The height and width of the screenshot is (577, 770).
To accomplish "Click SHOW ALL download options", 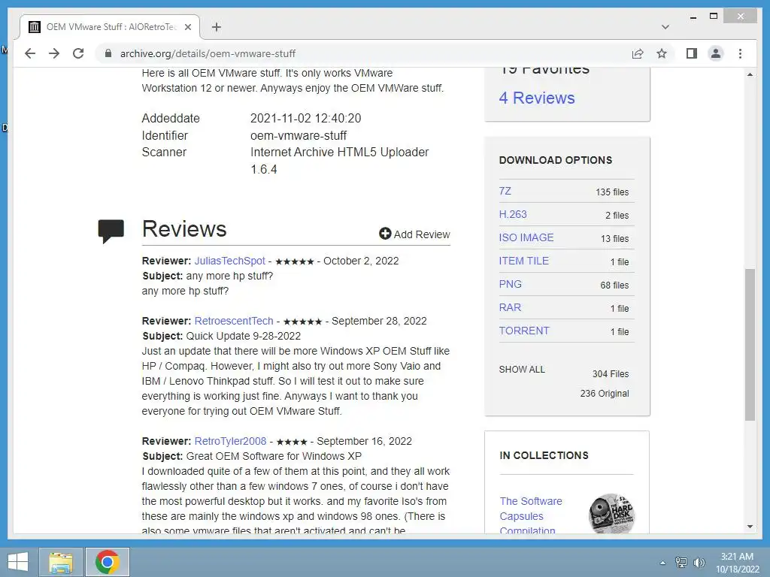I will (x=522, y=370).
